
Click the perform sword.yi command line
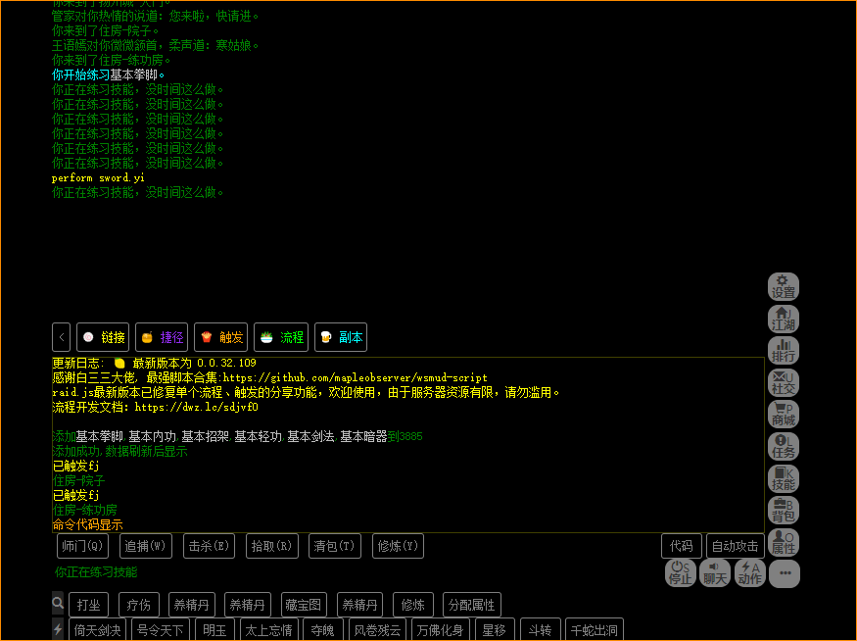click(98, 177)
